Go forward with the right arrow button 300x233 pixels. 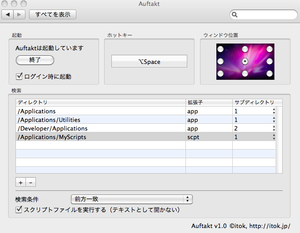[20, 15]
